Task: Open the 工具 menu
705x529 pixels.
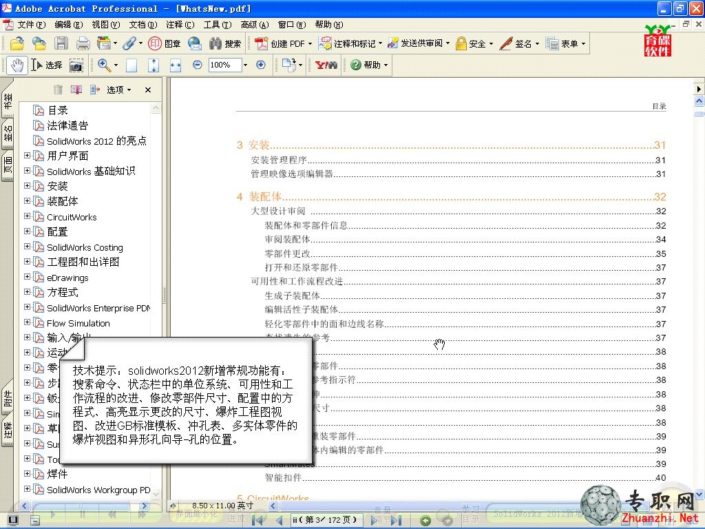Action: pyautogui.click(x=217, y=25)
